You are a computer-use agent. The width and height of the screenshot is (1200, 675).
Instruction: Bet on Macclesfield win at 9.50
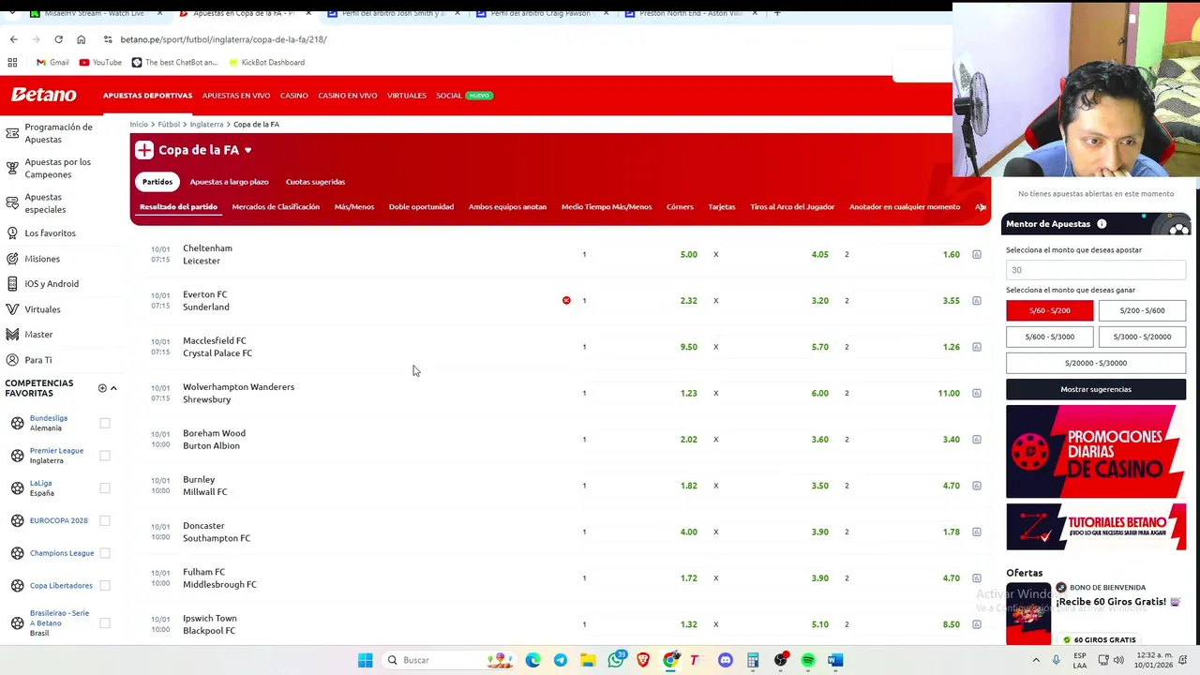pos(688,347)
